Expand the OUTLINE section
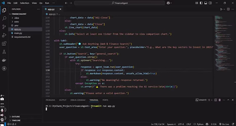This screenshot has height=126, width=236. coord(16,117)
